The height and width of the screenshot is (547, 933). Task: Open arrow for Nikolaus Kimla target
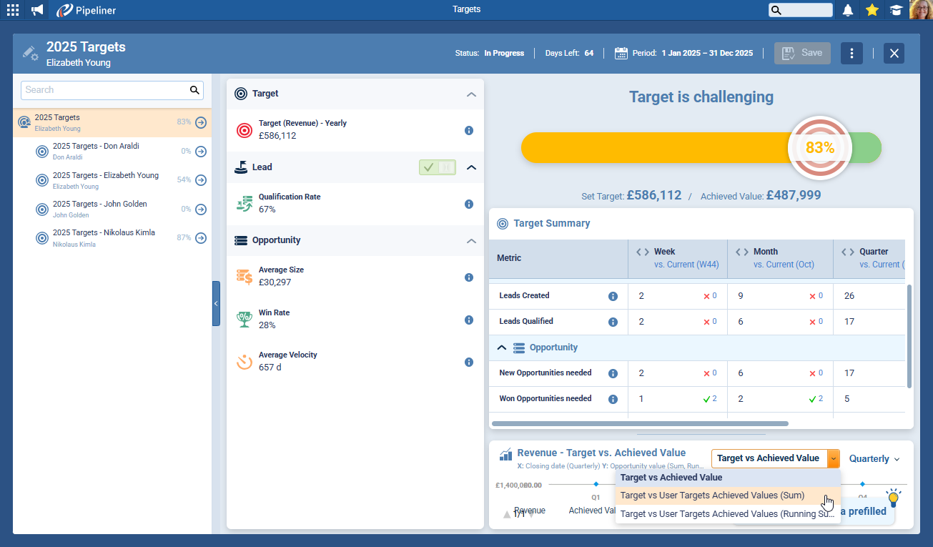[201, 238]
